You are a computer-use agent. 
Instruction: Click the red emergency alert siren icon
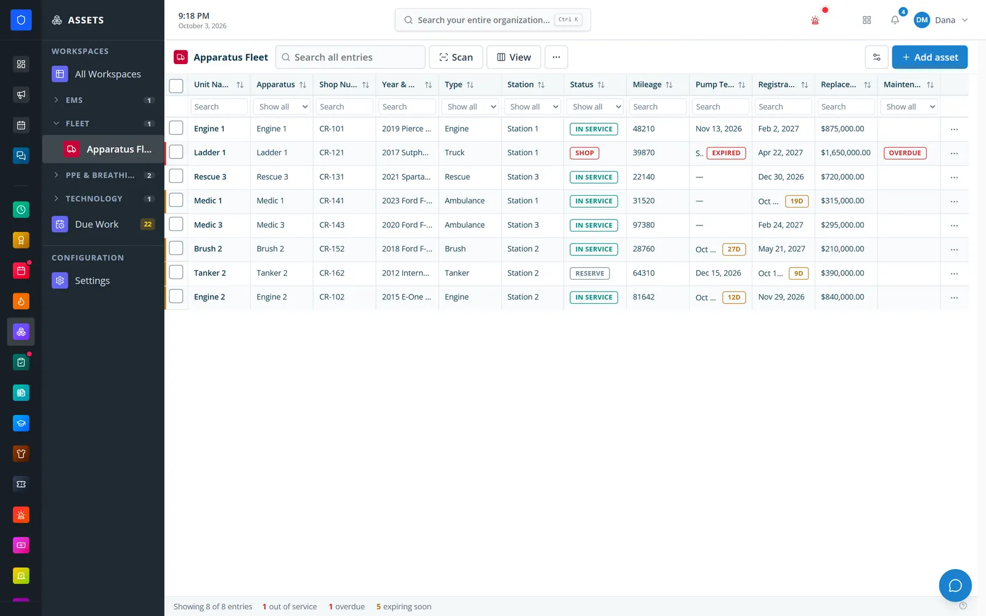click(x=815, y=20)
